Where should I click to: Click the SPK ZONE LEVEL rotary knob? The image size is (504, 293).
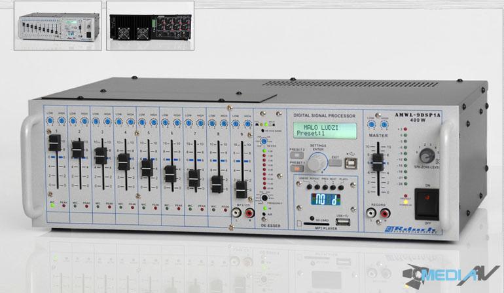427,156
